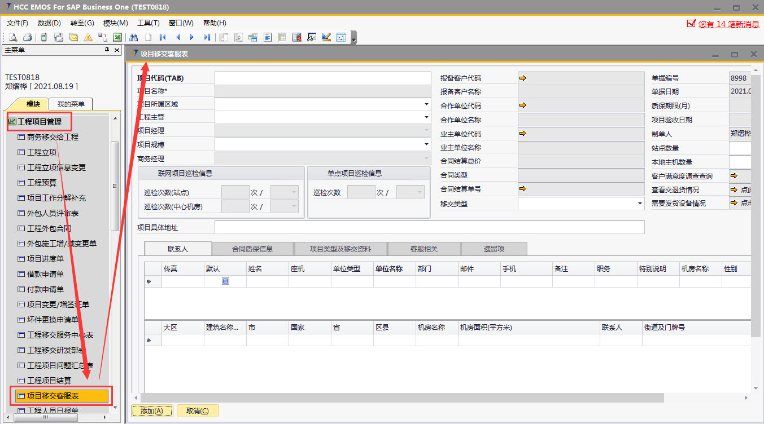This screenshot has height=424, width=764.
Task: Click the Excel export toolbar icon
Action: click(x=117, y=37)
